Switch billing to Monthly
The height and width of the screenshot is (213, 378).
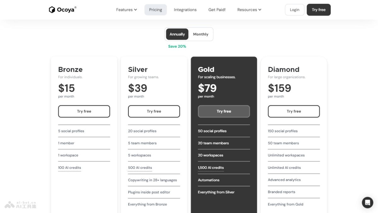(x=201, y=34)
